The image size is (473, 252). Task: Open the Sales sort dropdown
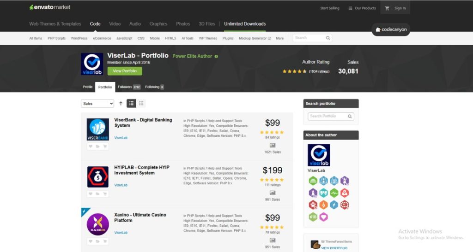pos(97,104)
